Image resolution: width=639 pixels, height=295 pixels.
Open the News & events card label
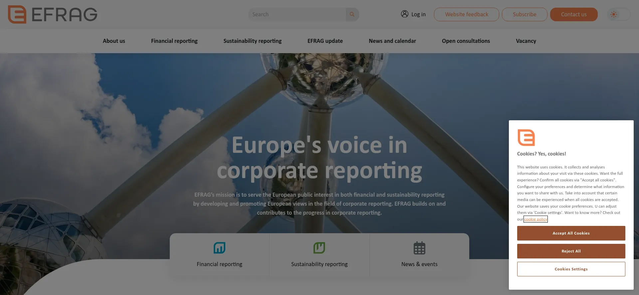pyautogui.click(x=419, y=264)
